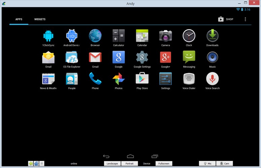Click the 'online' status text
Screen dimensions: 261x168
(x=74, y=164)
